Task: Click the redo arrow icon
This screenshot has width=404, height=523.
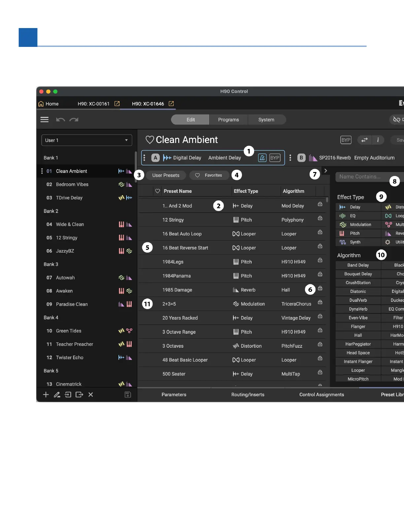Action: (74, 120)
